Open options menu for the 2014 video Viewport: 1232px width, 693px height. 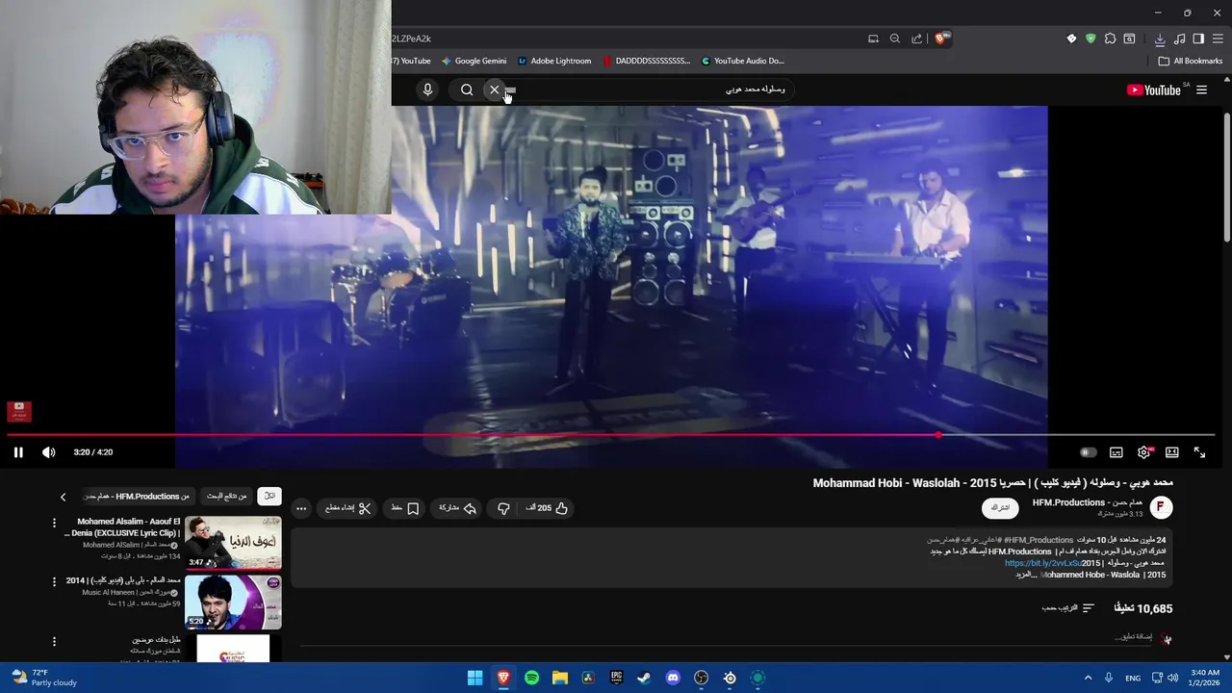coord(54,581)
